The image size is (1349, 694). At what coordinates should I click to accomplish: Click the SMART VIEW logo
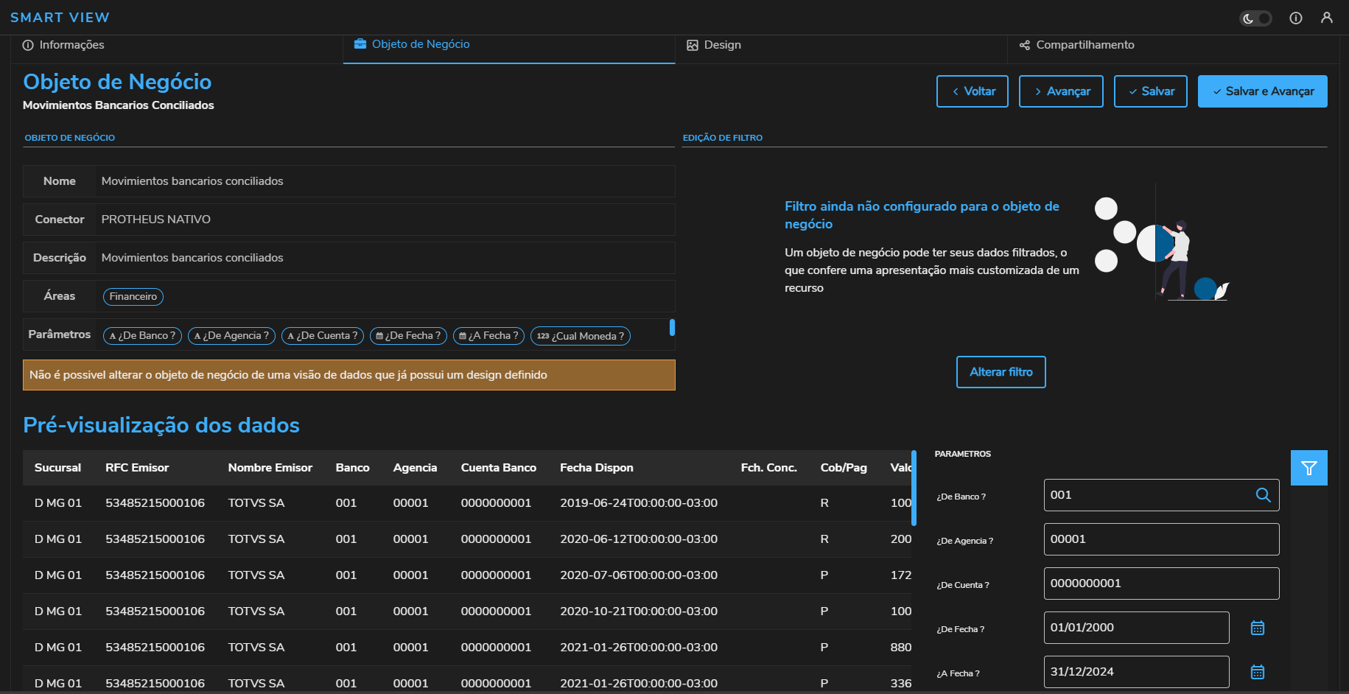click(x=60, y=18)
